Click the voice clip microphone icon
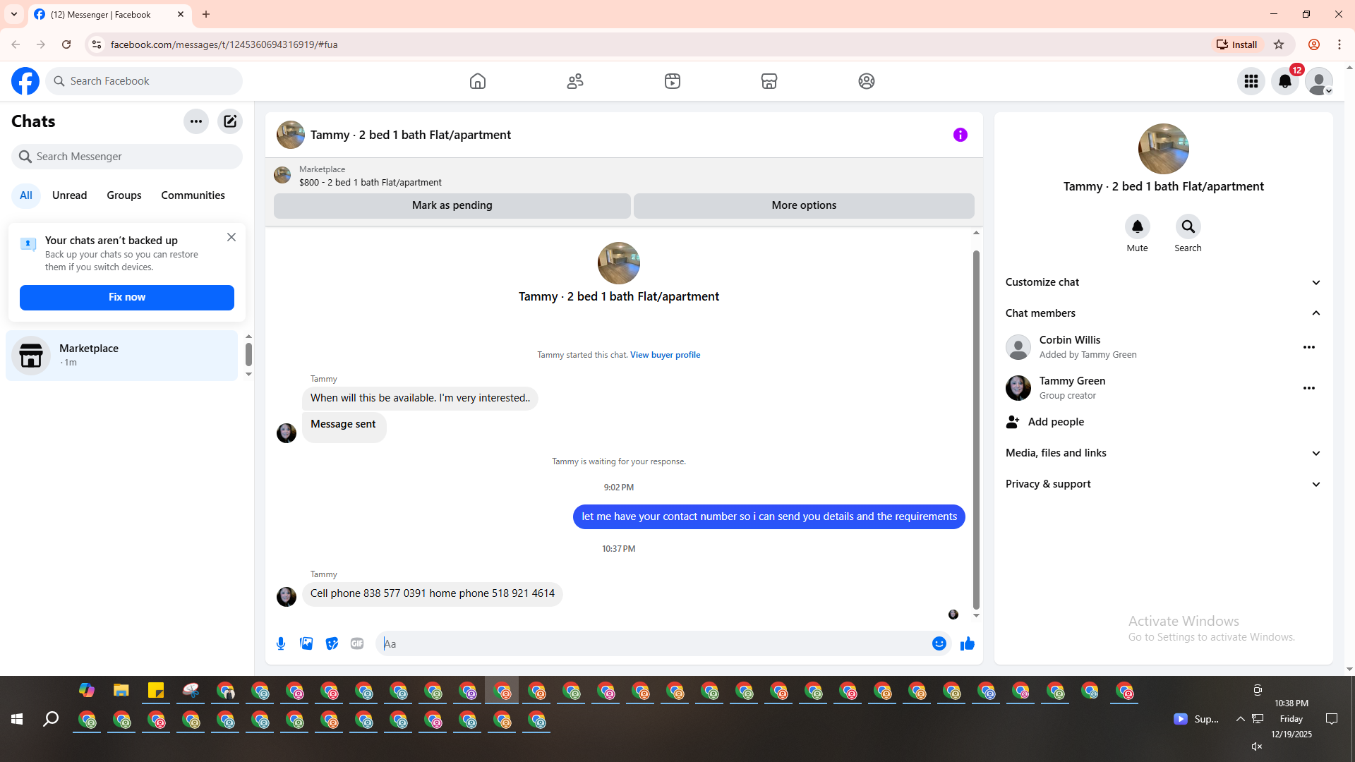This screenshot has height=762, width=1355. click(x=281, y=643)
